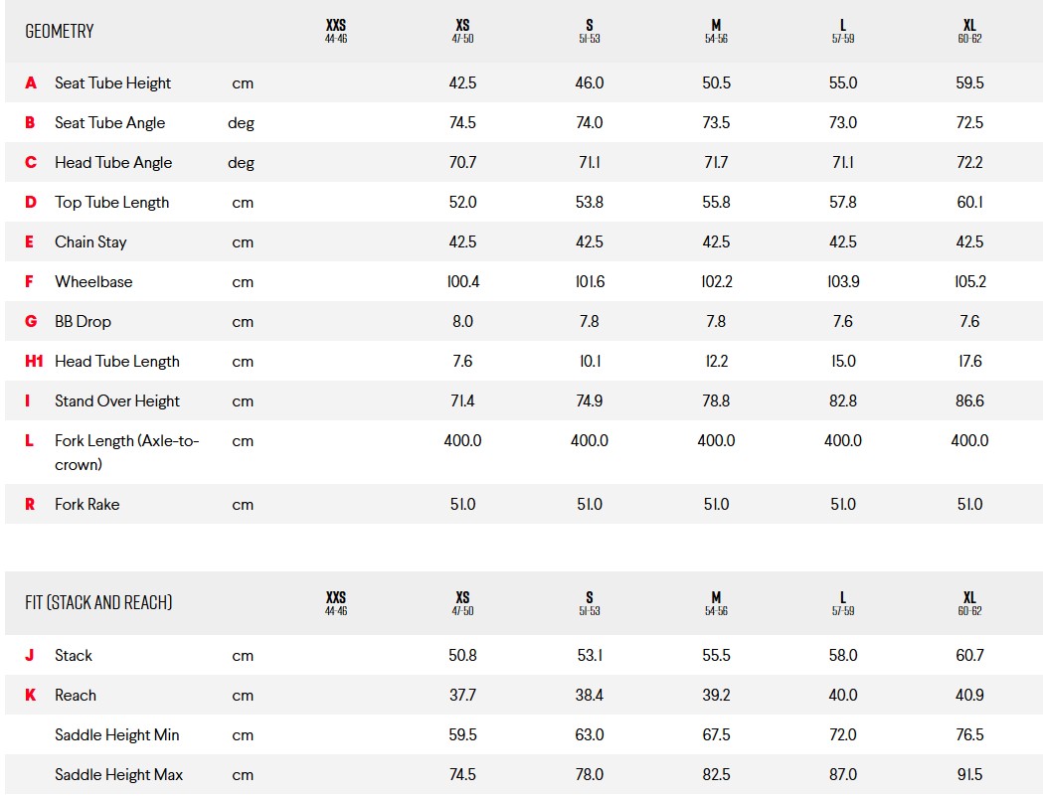Select the S 51-53 geometry column header
Screen dimensions: 1043x797
590,31
